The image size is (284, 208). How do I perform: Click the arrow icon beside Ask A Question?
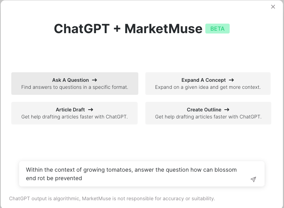click(x=95, y=80)
